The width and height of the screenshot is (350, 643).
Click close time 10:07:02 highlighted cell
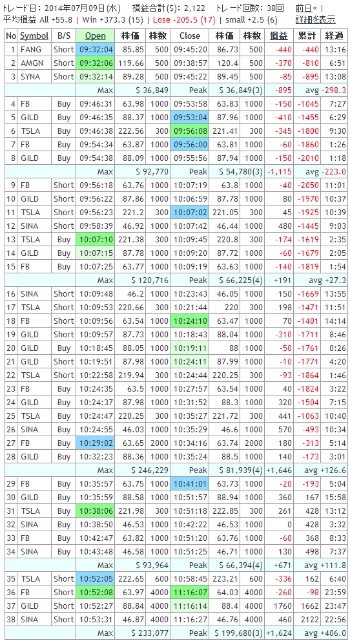[x=190, y=212]
